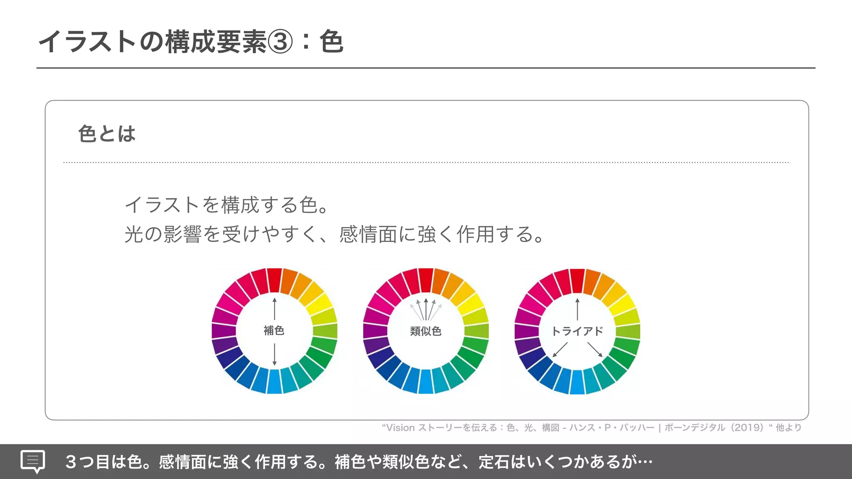The image size is (852, 479).
Task: Click the sentence 光の影響を受けやすく、感情面に強く作用する。
Action: point(334,234)
